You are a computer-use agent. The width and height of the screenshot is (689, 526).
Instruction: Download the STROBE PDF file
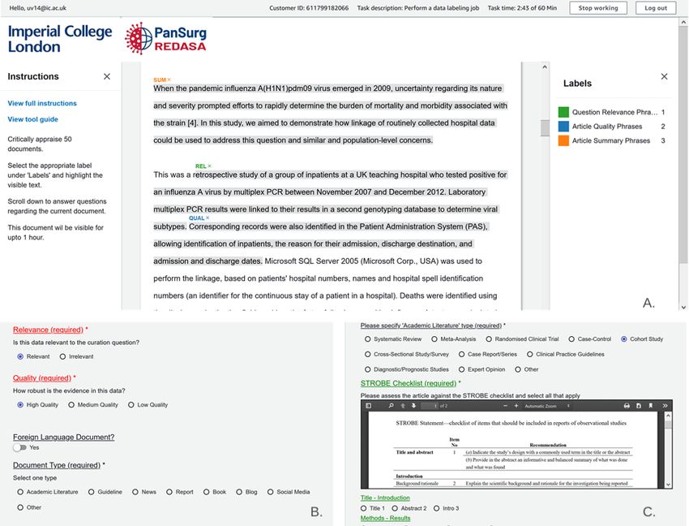(639, 406)
